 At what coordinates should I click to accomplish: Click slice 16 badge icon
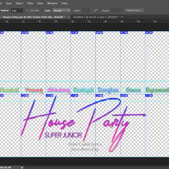(126, 96)
